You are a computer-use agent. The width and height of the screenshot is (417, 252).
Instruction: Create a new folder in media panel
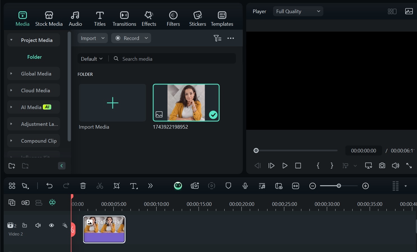point(12,166)
